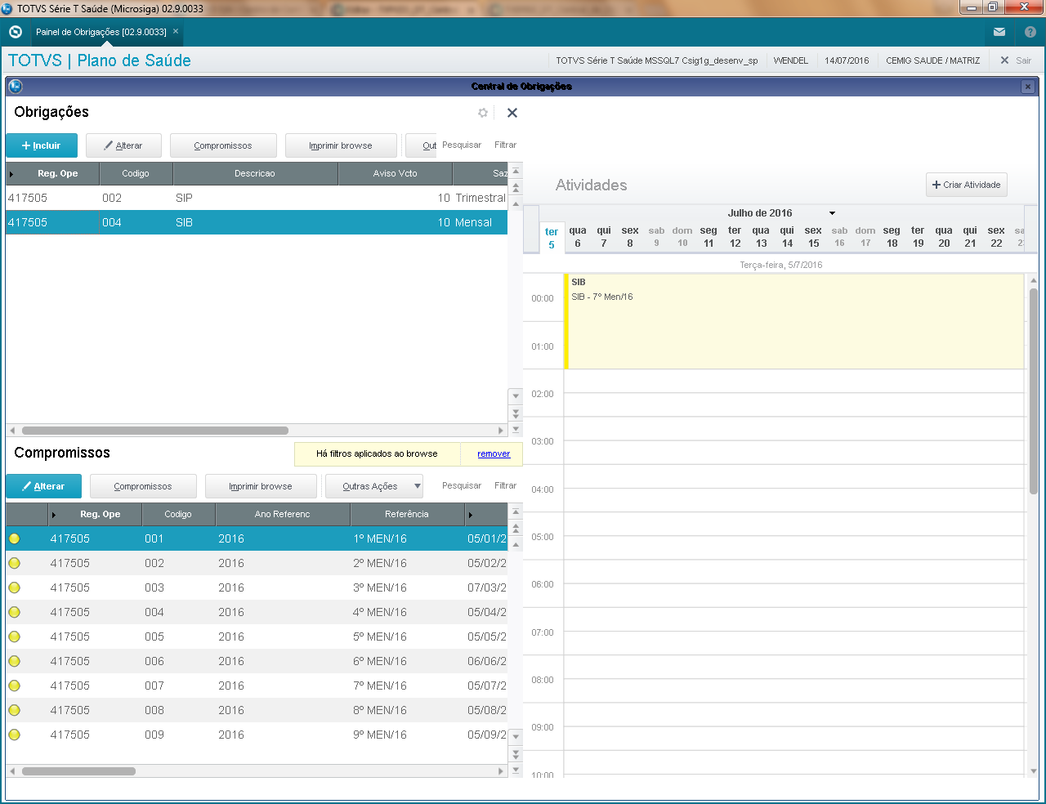Image resolution: width=1046 pixels, height=804 pixels.
Task: Select the commitment code 008 cell
Action: pyautogui.click(x=154, y=710)
